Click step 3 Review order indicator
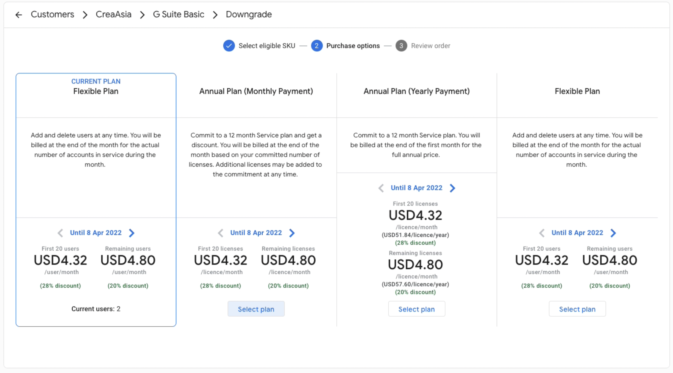Viewport: 673px width, 373px height. (x=401, y=46)
